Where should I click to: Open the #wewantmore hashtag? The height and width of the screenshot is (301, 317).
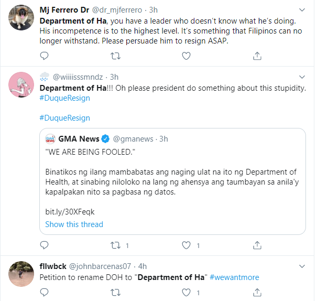[x=234, y=277]
